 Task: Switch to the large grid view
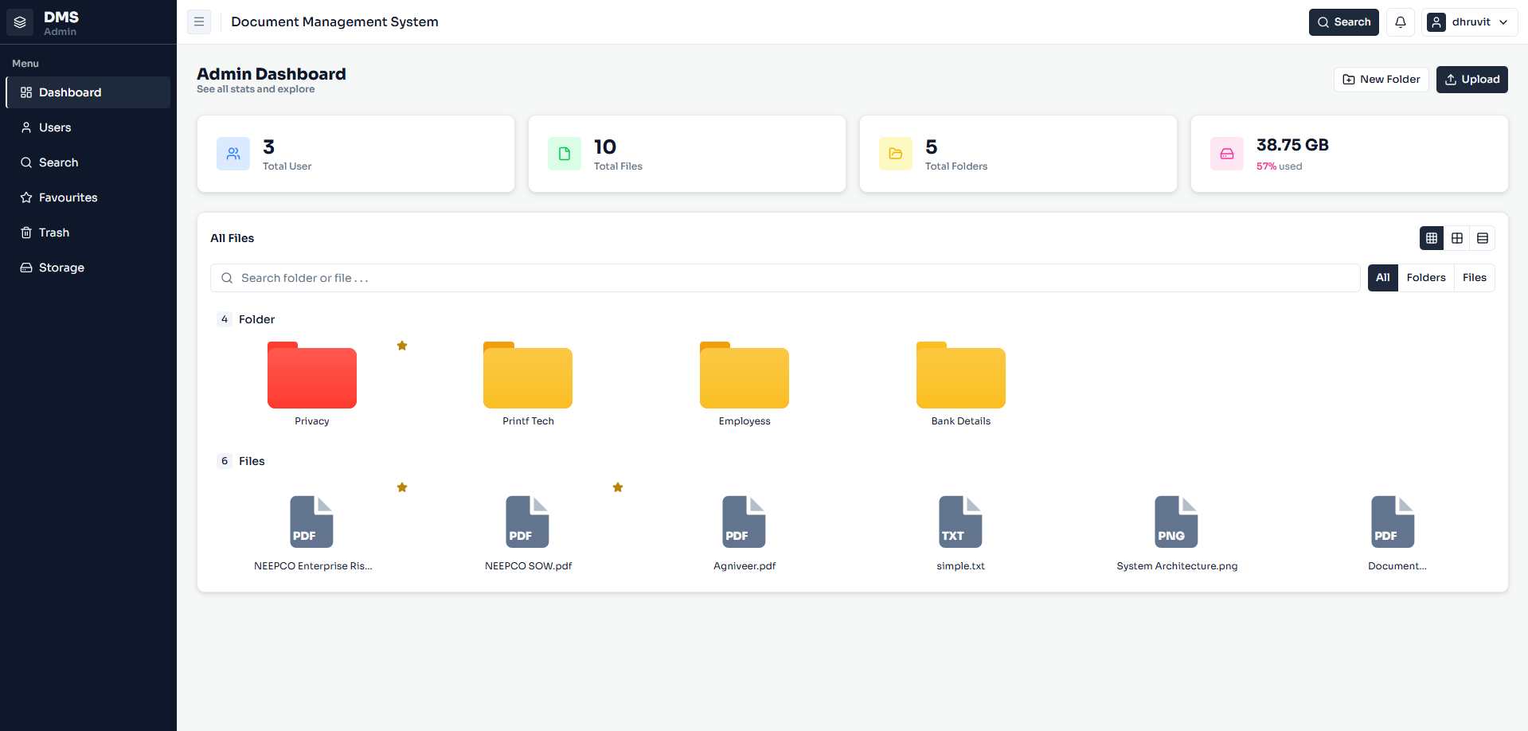(1457, 238)
